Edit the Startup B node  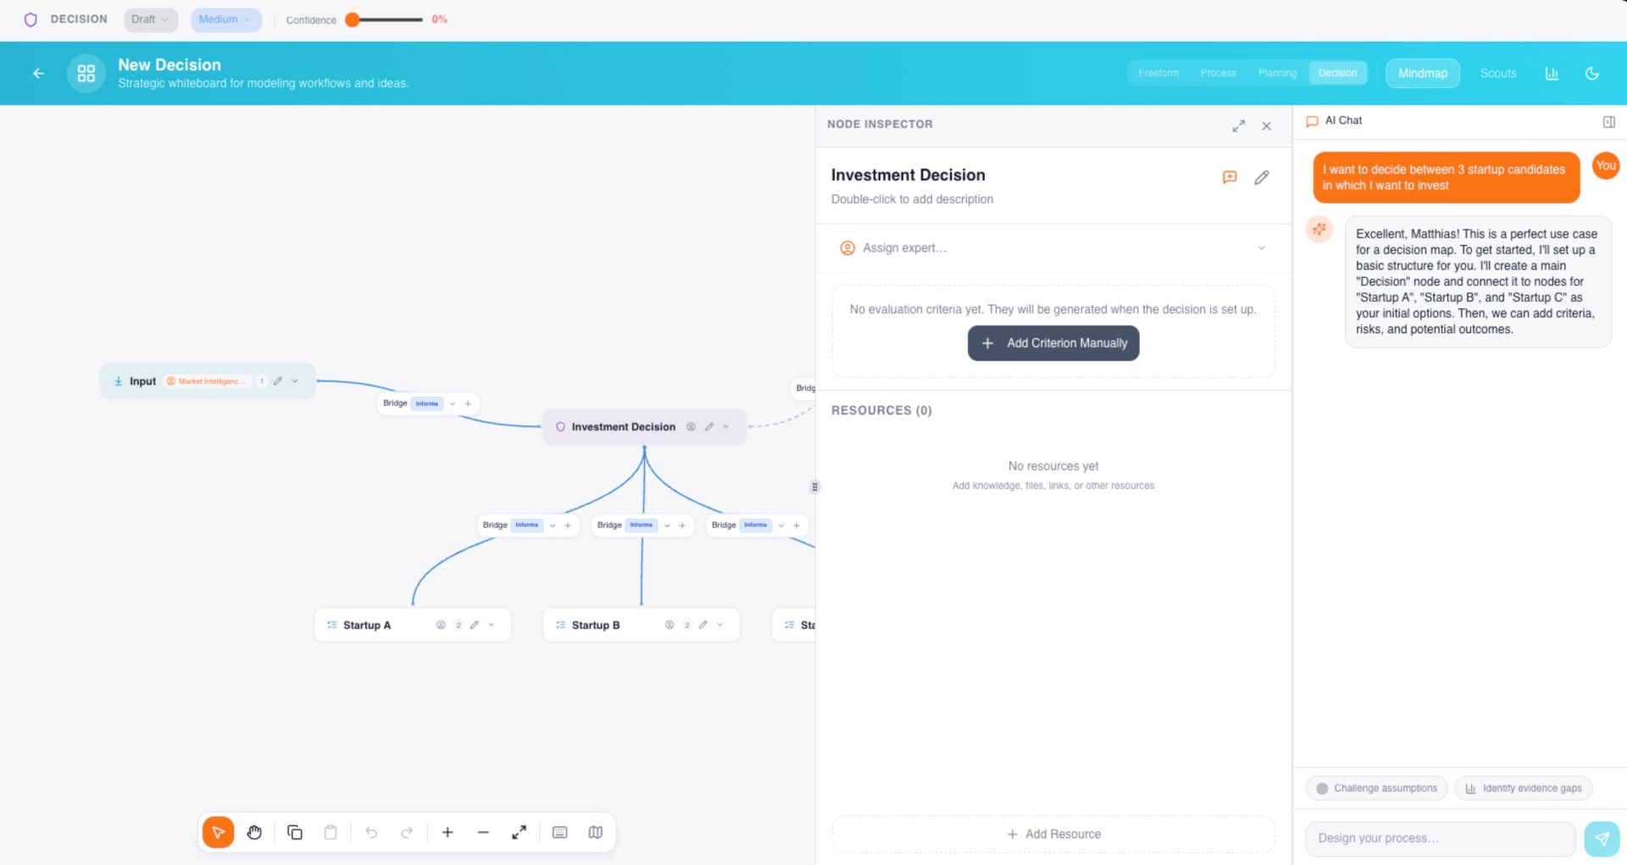coord(703,625)
